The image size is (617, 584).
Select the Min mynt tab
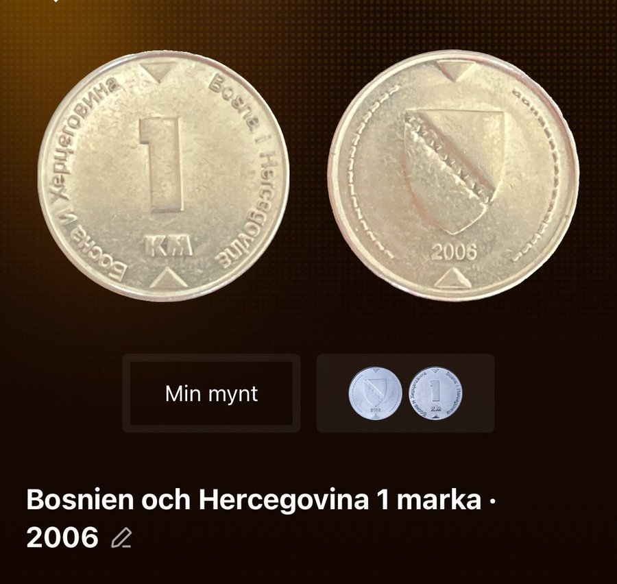coord(211,393)
